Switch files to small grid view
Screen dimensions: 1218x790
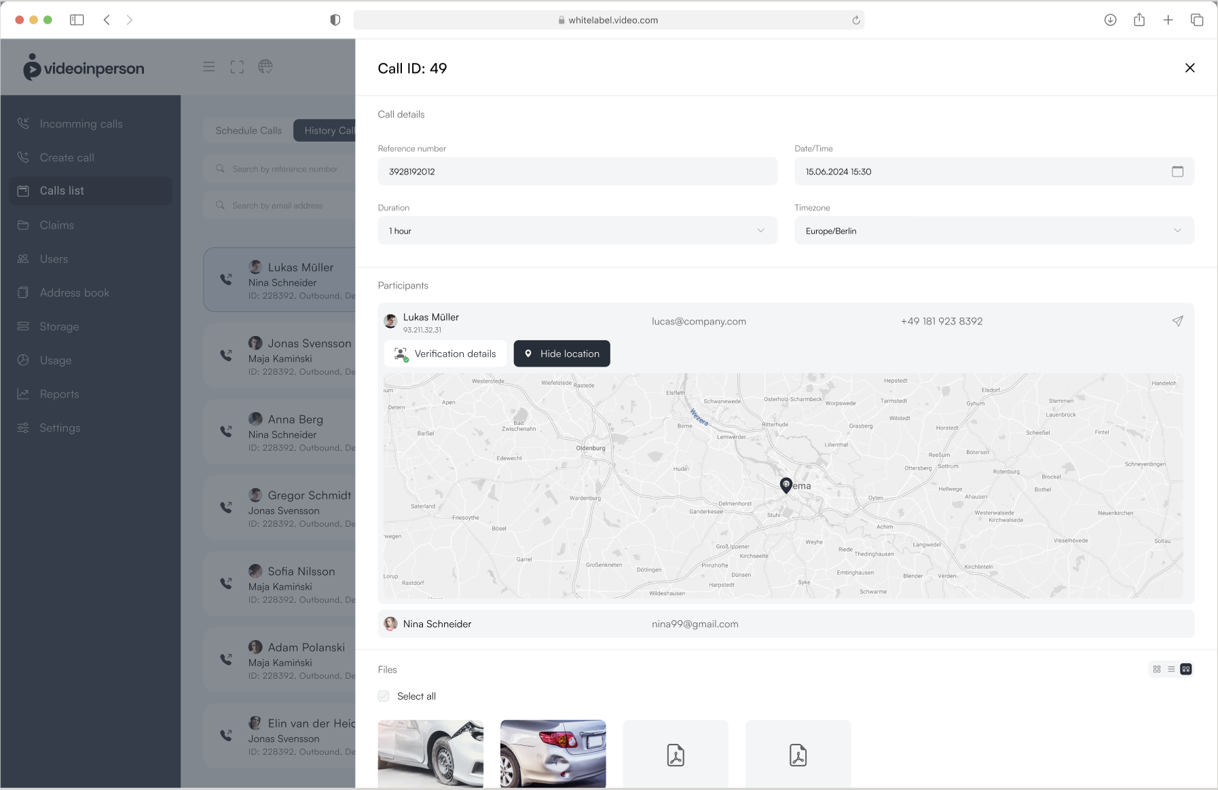(x=1157, y=669)
